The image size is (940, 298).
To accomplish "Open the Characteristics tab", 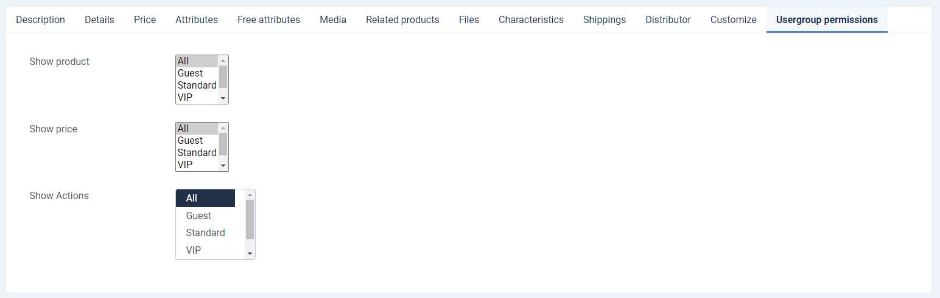I will (x=531, y=19).
